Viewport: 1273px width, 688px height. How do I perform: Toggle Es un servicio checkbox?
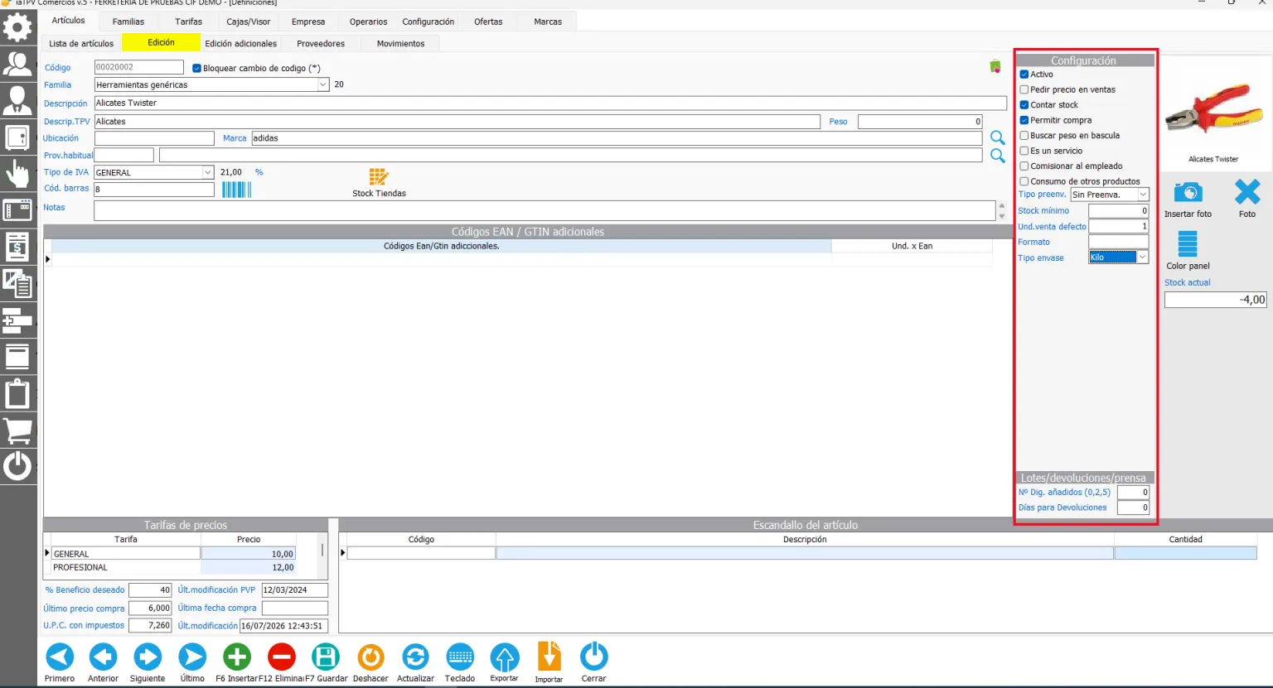[x=1024, y=151]
